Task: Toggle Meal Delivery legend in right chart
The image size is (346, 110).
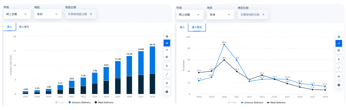Action: coord(276,103)
